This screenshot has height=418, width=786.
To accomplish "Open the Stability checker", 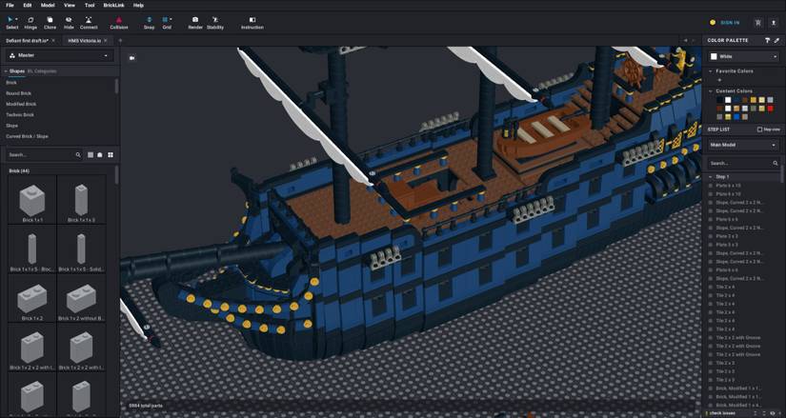I will click(x=215, y=22).
